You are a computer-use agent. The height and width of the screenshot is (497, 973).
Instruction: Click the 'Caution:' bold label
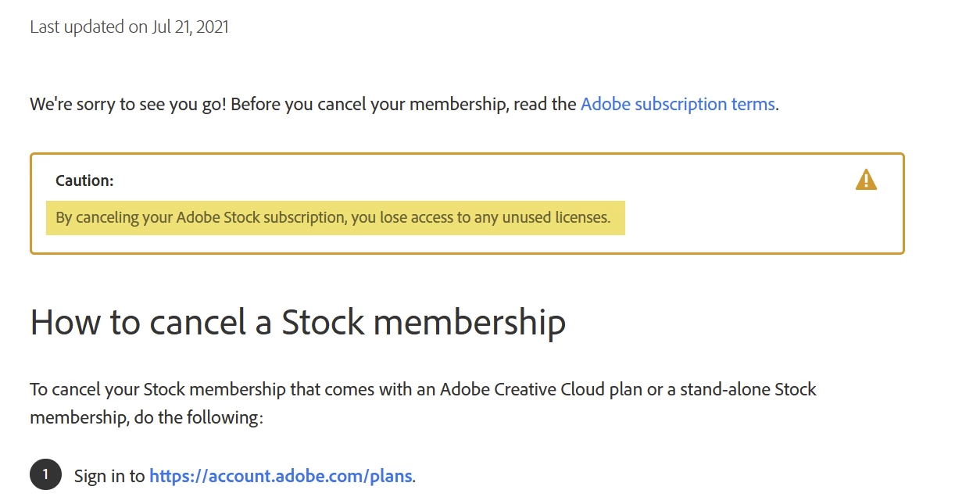click(x=84, y=181)
